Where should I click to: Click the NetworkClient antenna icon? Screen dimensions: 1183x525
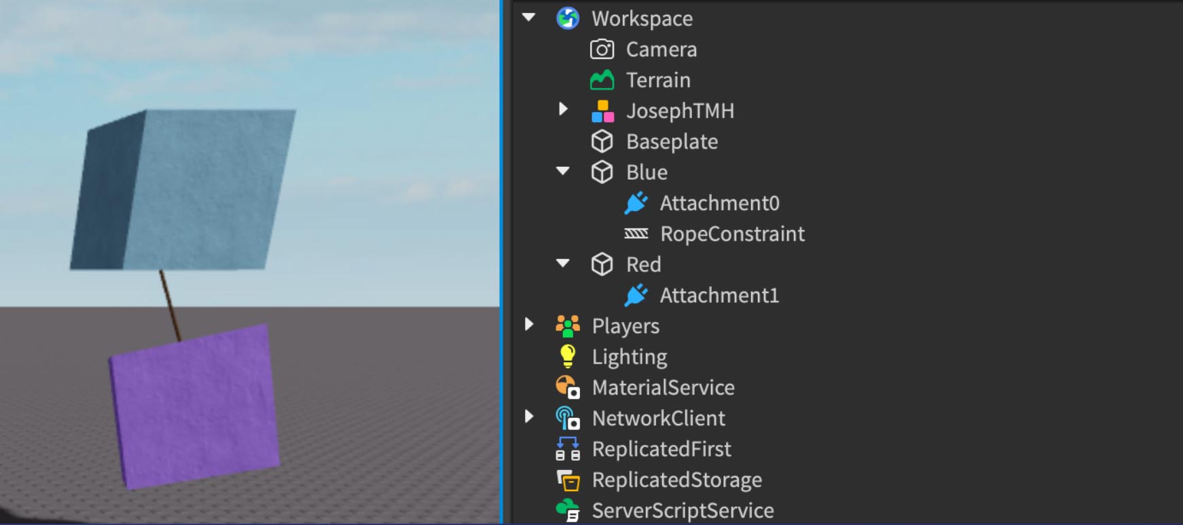(568, 418)
